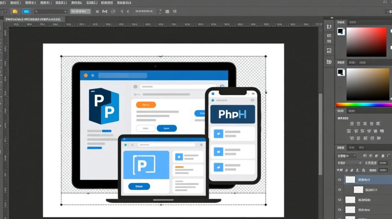The width and height of the screenshot is (392, 219).
Task: Open the rightmost menu in the top menu bar
Action: click(124, 3)
